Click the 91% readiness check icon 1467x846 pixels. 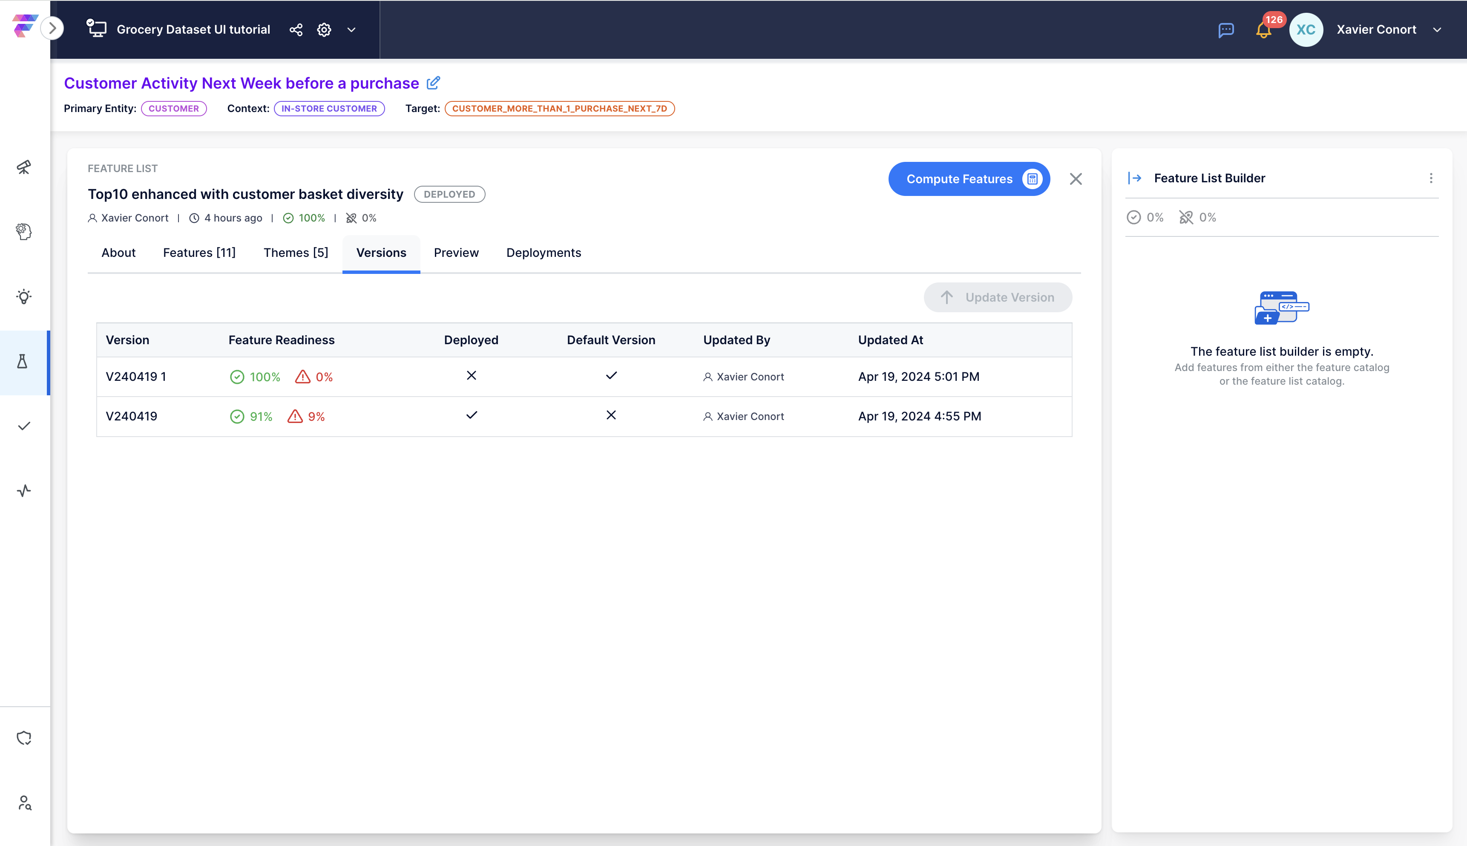[x=236, y=417]
